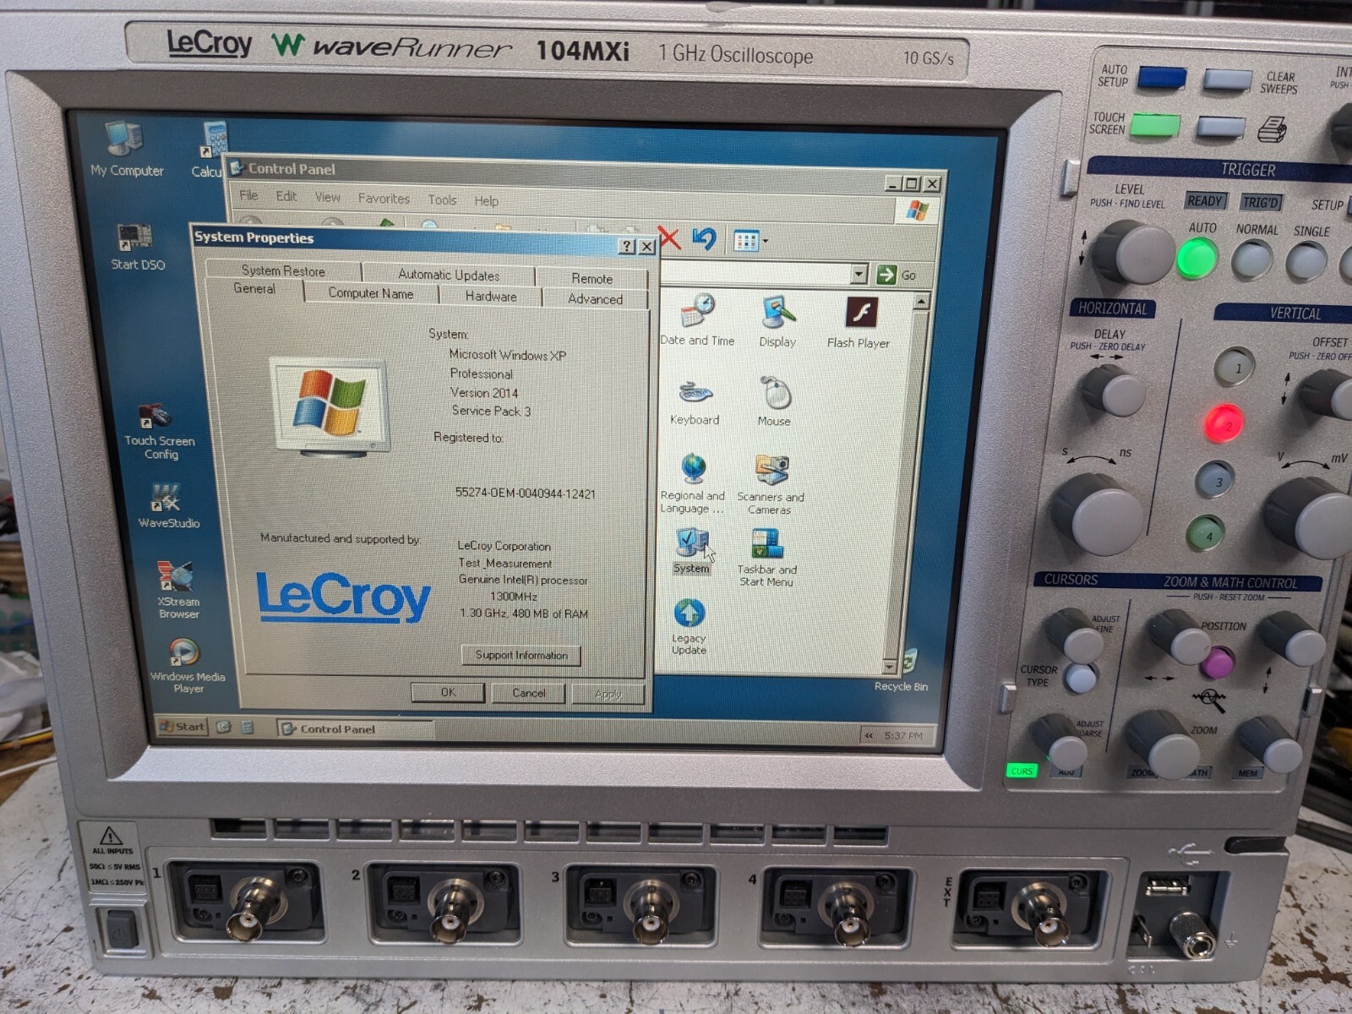The image size is (1352, 1014).
Task: Open Keyboard settings icon
Action: point(695,402)
